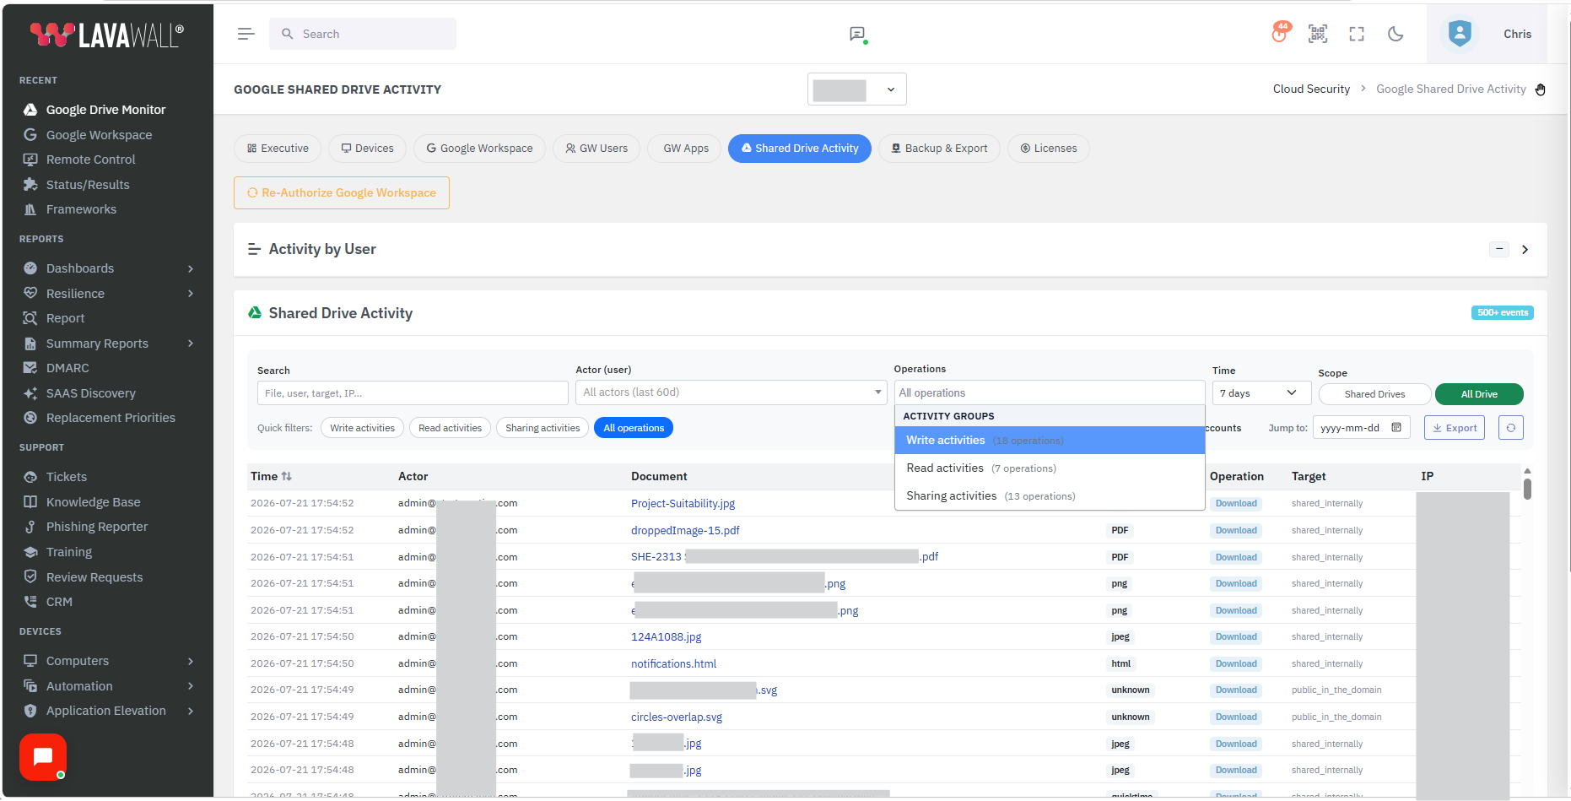Viewport: 1571px width, 801px height.
Task: Open DMARC report in sidebar
Action: tap(67, 368)
